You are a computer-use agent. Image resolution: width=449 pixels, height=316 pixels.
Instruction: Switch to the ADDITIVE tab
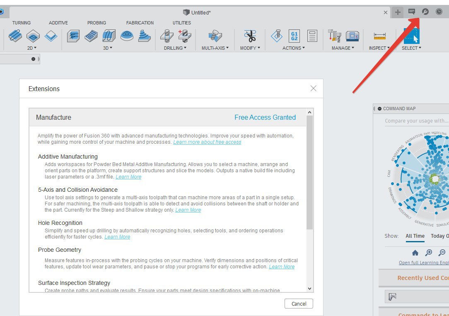[58, 23]
